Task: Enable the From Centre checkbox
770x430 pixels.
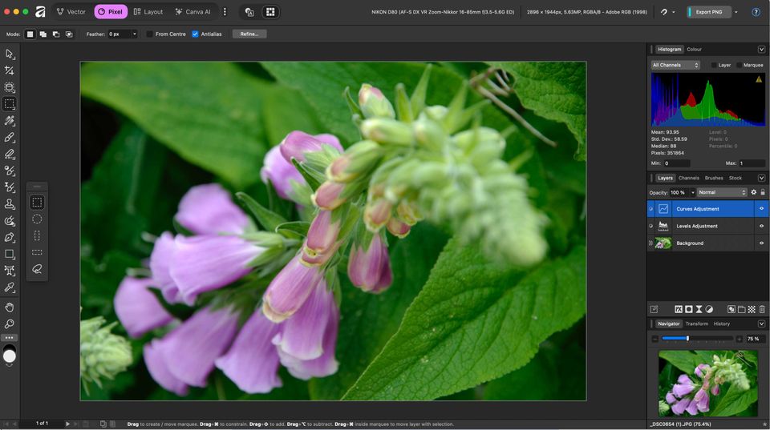Action: coord(150,34)
